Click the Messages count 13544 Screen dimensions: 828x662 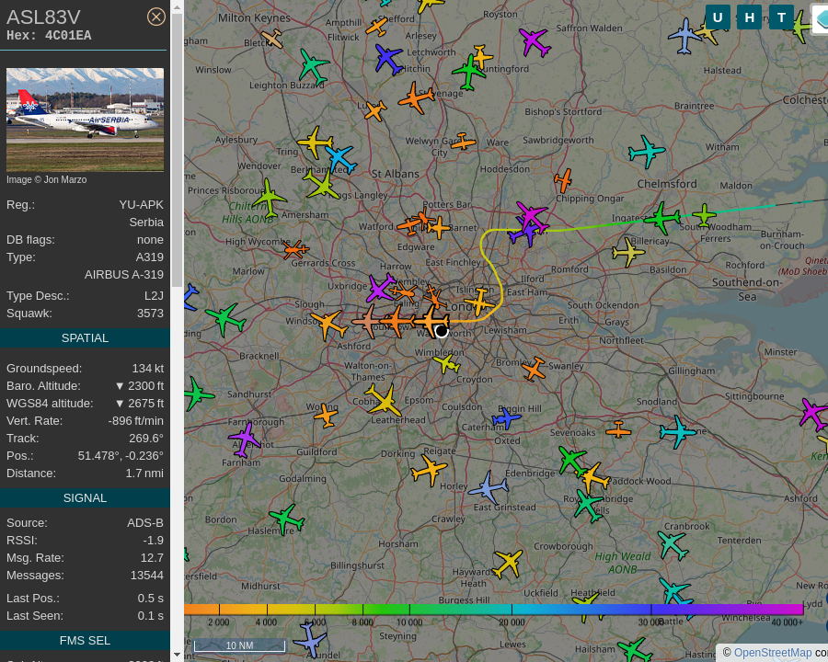(x=147, y=576)
